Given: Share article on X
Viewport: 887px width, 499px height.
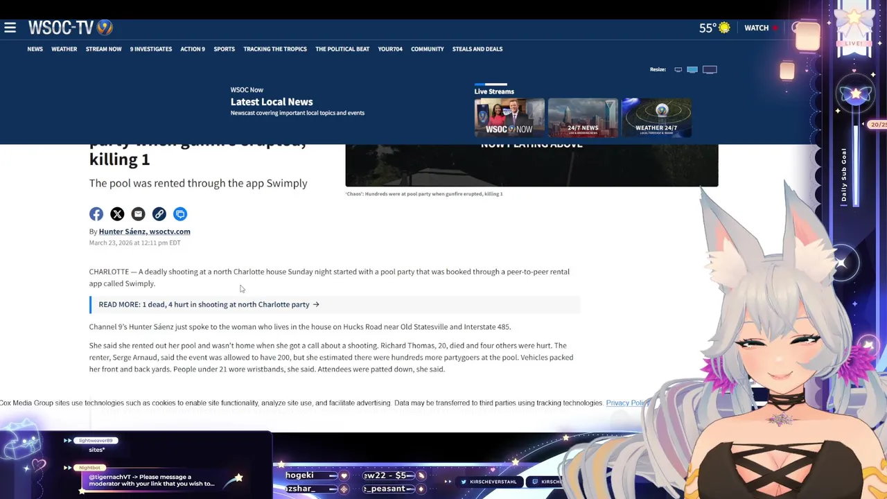Looking at the screenshot, I should [117, 214].
